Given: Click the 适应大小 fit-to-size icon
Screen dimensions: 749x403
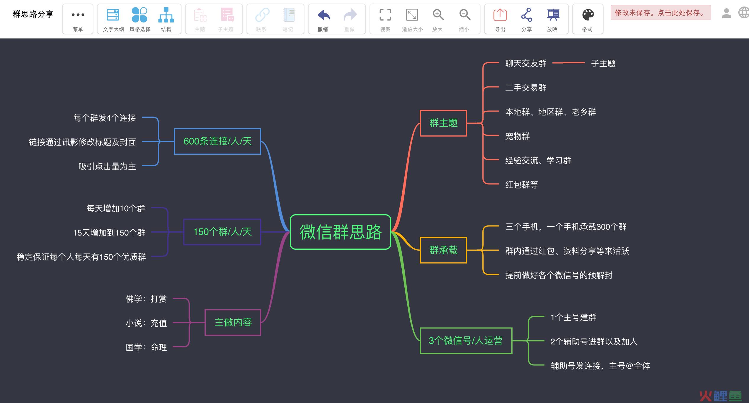Looking at the screenshot, I should coord(412,19).
